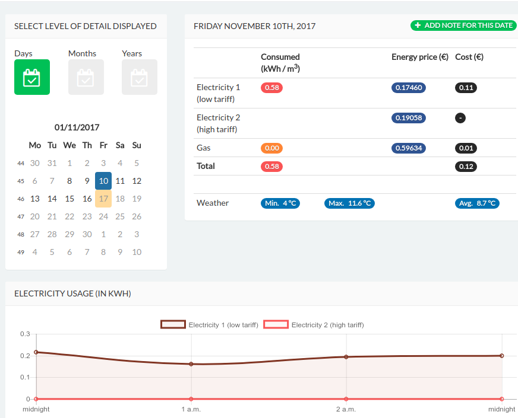
Task: Choose November 15 in the calendar
Action: (70, 199)
